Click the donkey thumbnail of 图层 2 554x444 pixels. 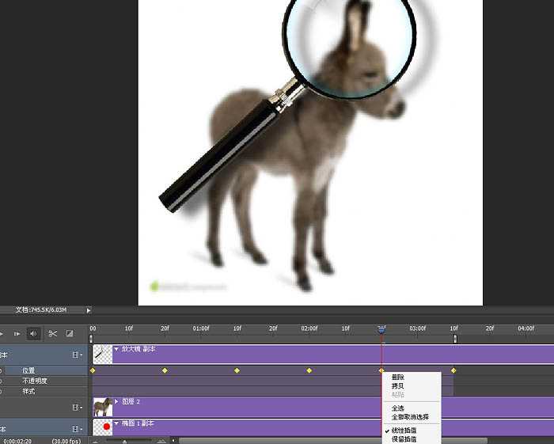pos(103,407)
